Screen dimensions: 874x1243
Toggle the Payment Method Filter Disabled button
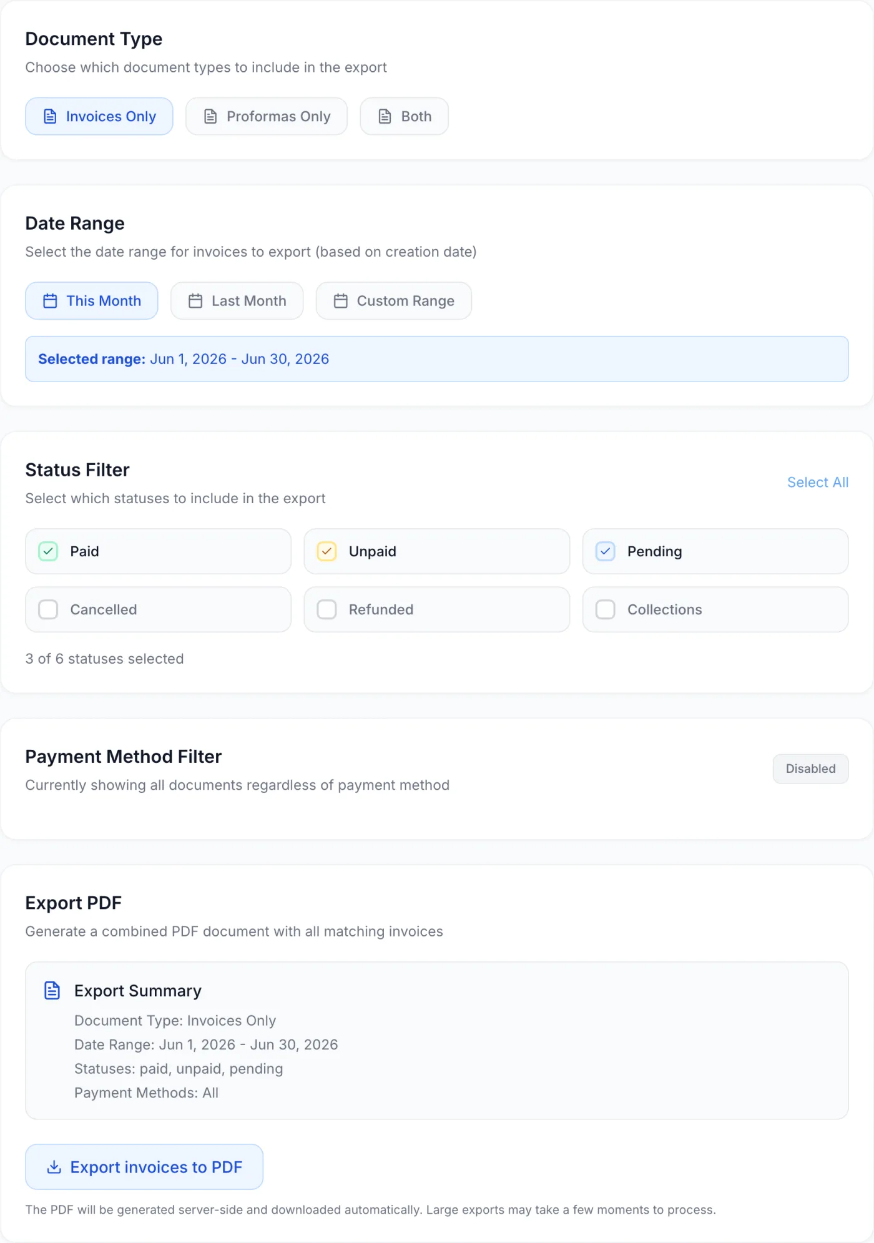point(810,769)
